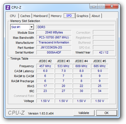Select part number JM1333KSN-2G
Screen dimensions: 126x124
point(54,47)
